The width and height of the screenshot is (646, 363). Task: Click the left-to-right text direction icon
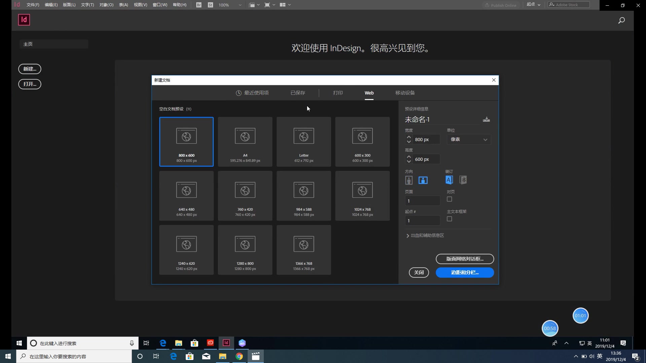coord(450,180)
